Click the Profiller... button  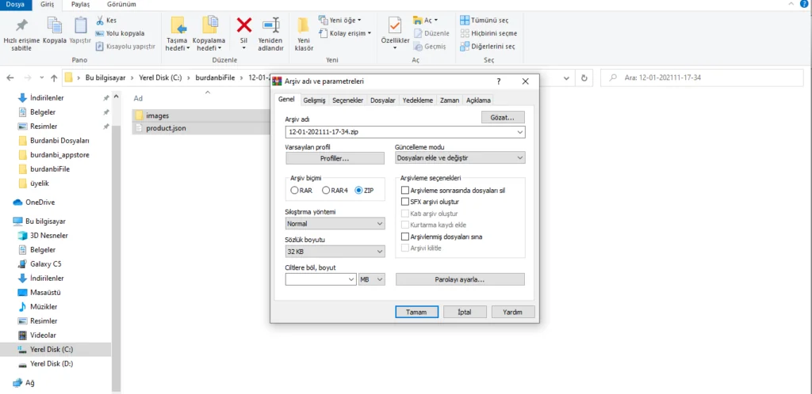tap(335, 158)
